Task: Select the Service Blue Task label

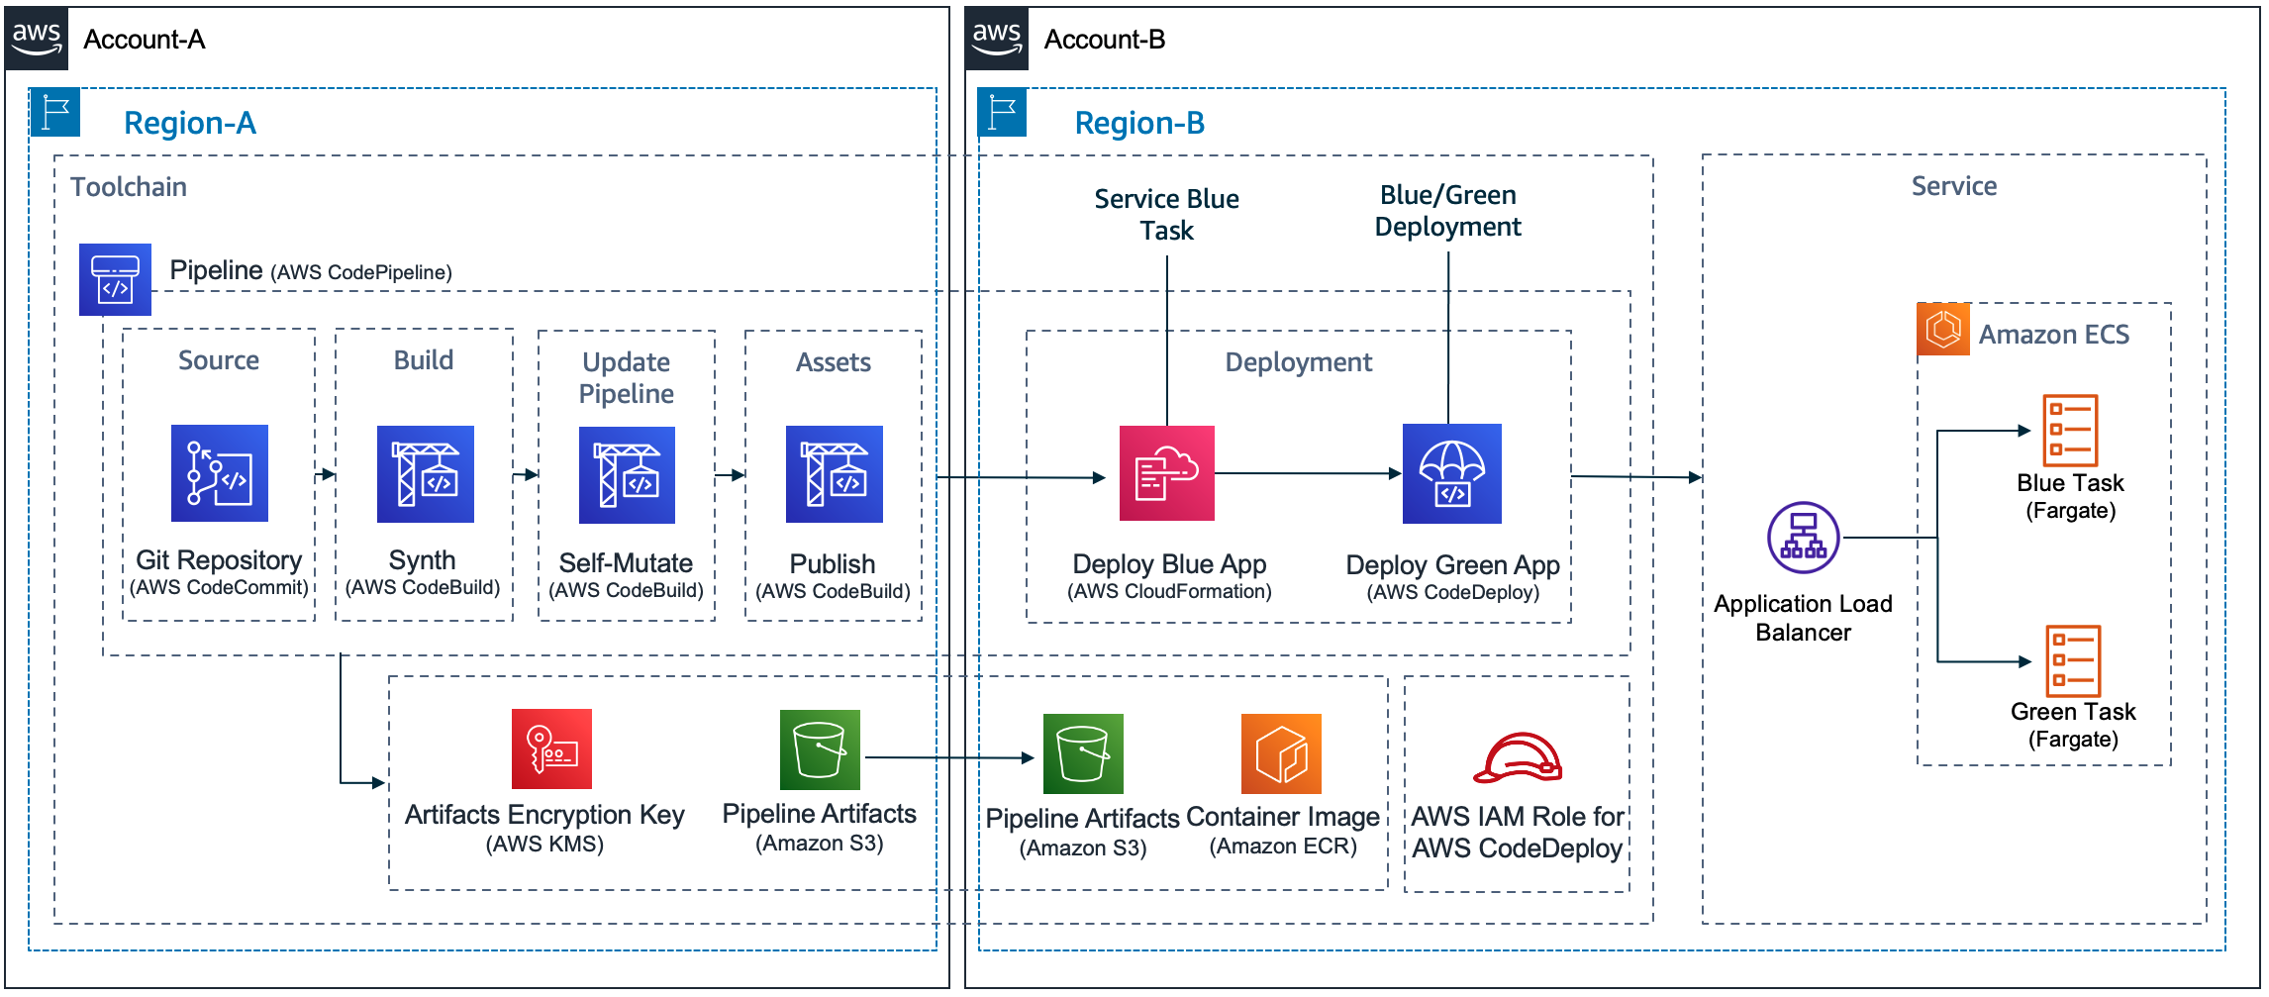Action: 1165,214
